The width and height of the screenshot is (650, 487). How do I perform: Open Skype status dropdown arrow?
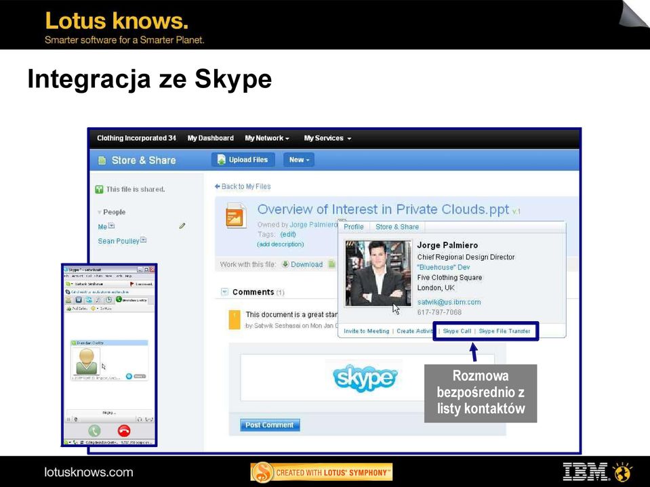click(72, 284)
